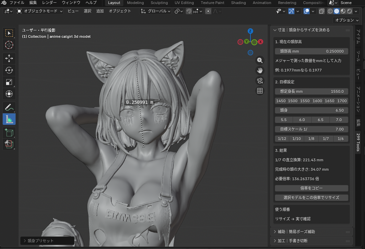Open selectability and visibility eye icon

coord(281,11)
